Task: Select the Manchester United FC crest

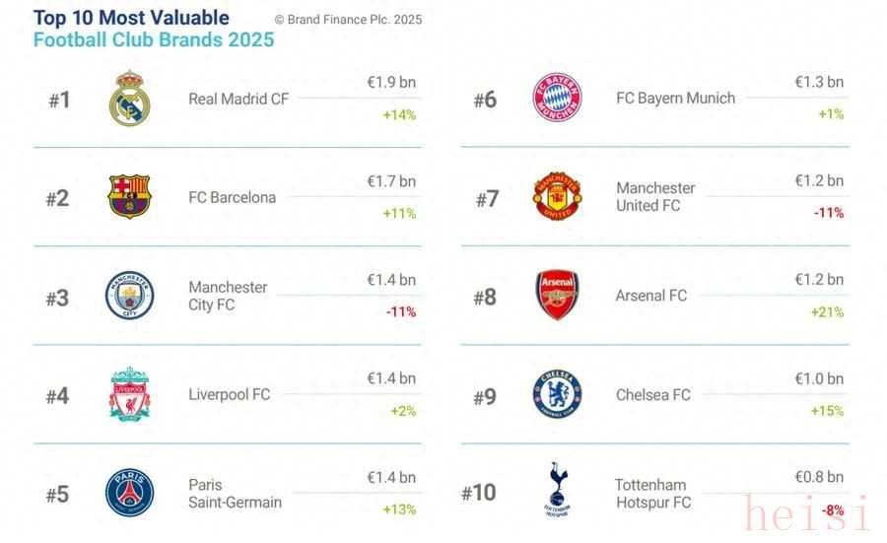Action: point(557,196)
